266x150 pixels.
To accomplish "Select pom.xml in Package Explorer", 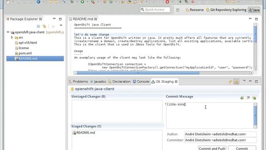I will coord(23,53).
